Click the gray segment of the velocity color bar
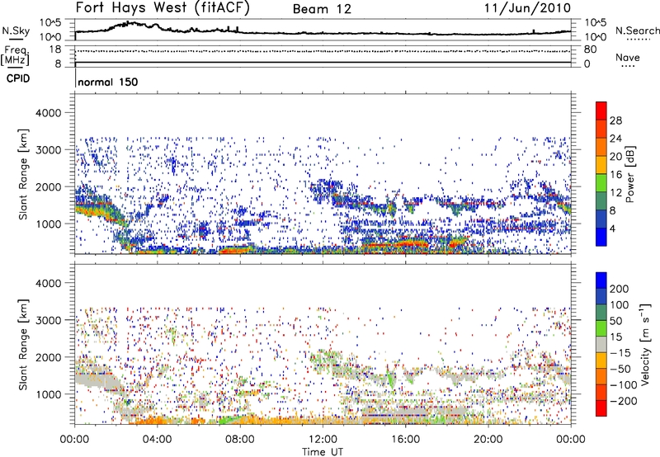660x457 pixels. [x=601, y=344]
